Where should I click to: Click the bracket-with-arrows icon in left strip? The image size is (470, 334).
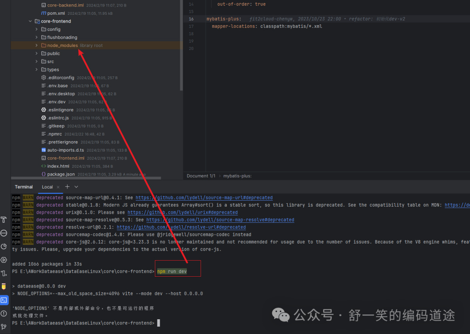coord(4,273)
